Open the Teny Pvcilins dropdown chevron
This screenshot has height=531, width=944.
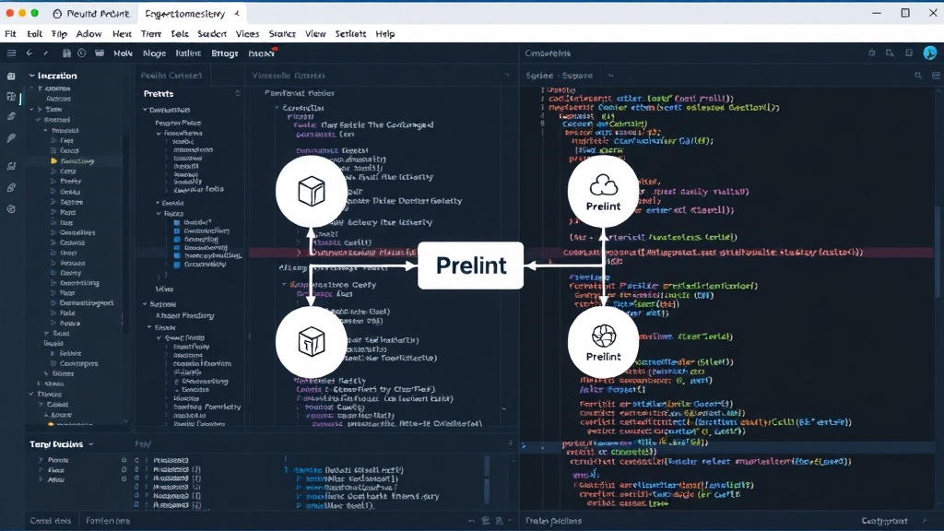91,444
